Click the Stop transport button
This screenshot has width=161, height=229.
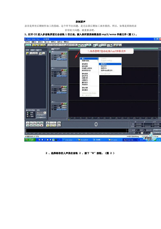28,123
